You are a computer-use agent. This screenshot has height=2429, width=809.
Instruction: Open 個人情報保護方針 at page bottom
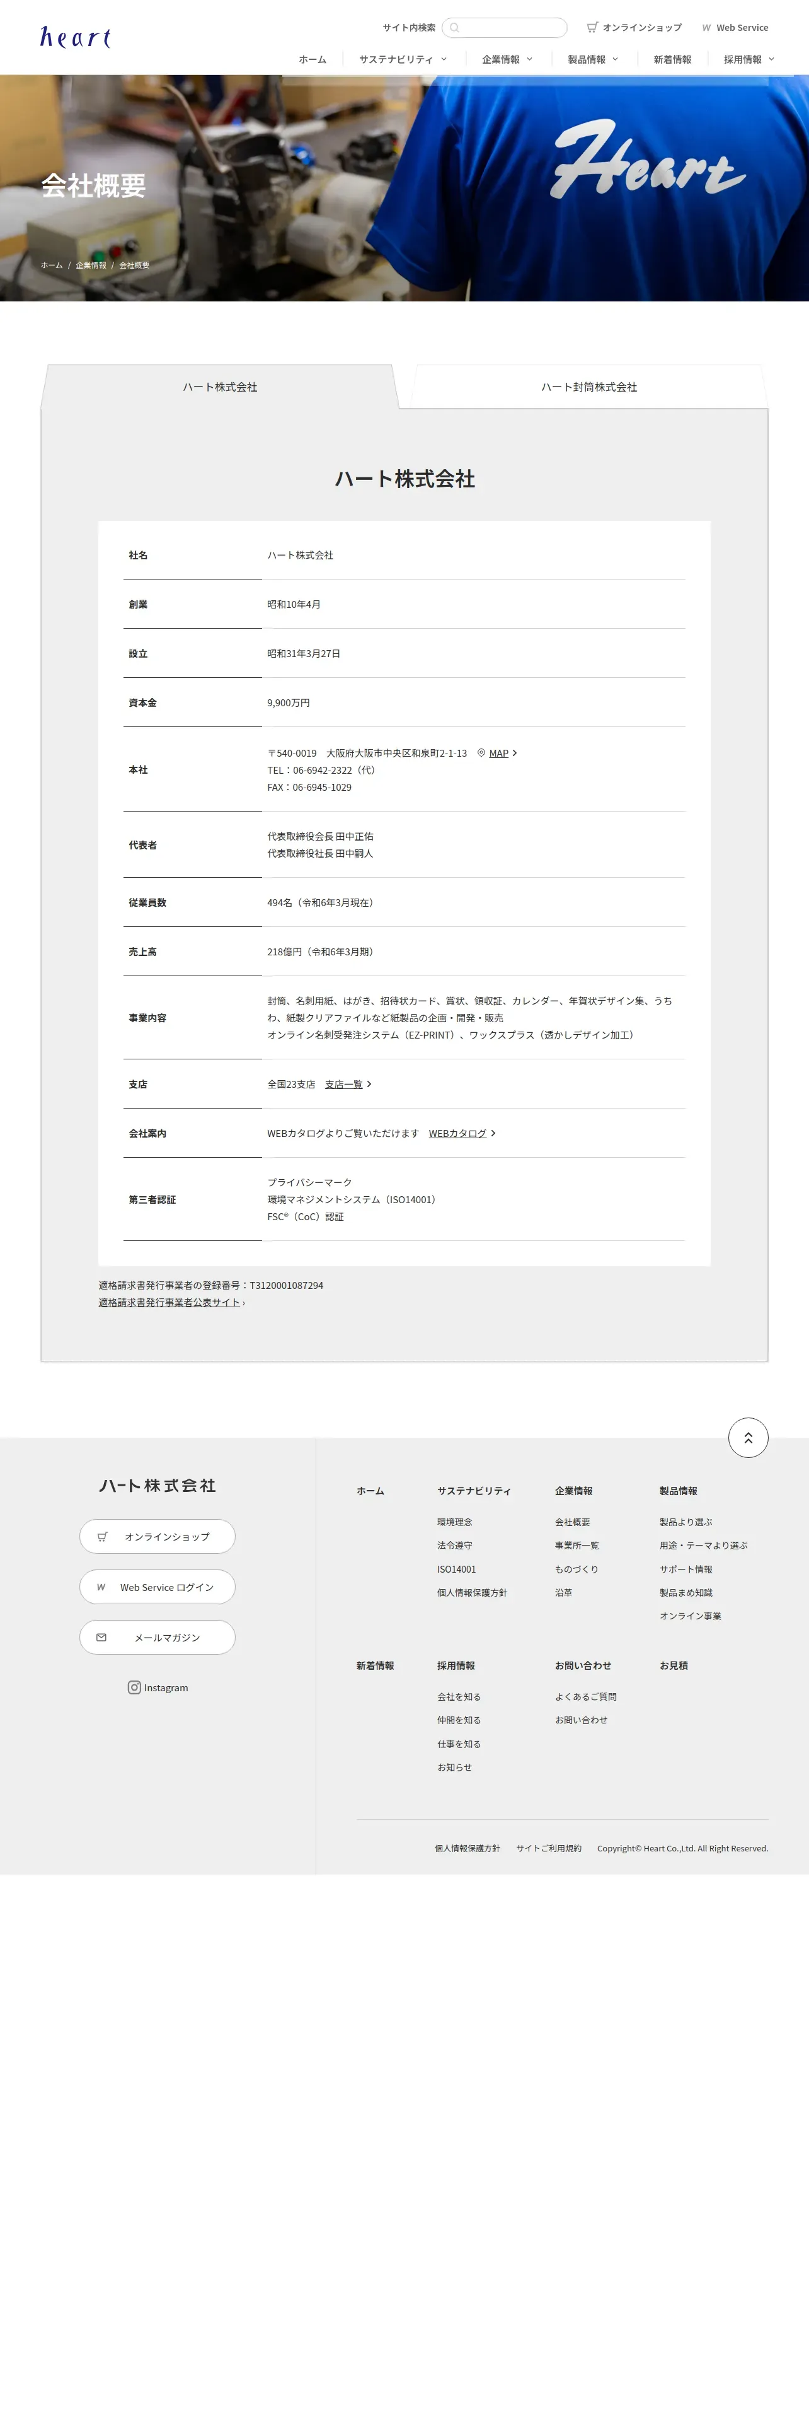(x=467, y=1848)
